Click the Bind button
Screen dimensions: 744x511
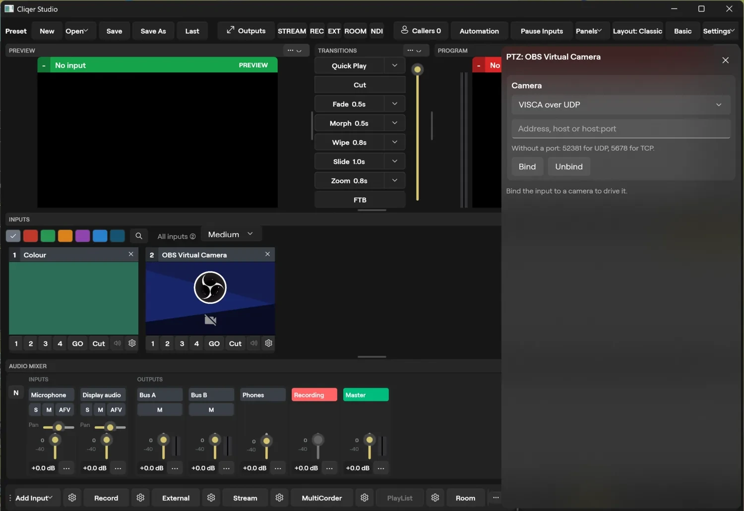[x=527, y=167]
